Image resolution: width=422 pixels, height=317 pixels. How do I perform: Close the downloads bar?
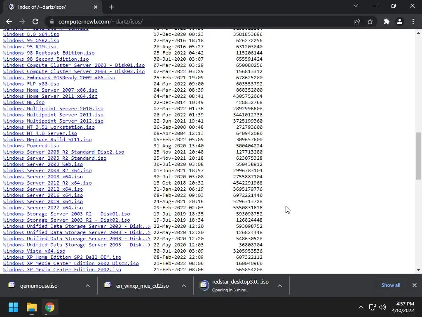[415, 285]
